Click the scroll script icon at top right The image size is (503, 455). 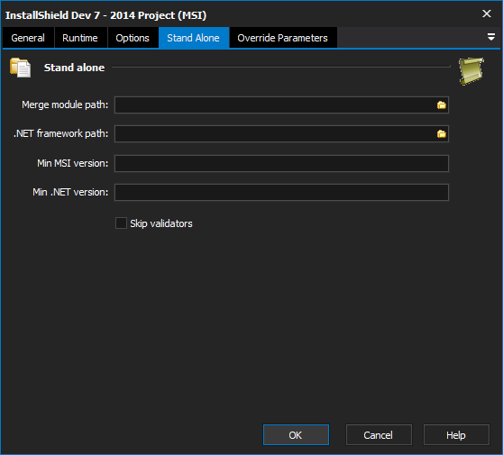click(471, 71)
